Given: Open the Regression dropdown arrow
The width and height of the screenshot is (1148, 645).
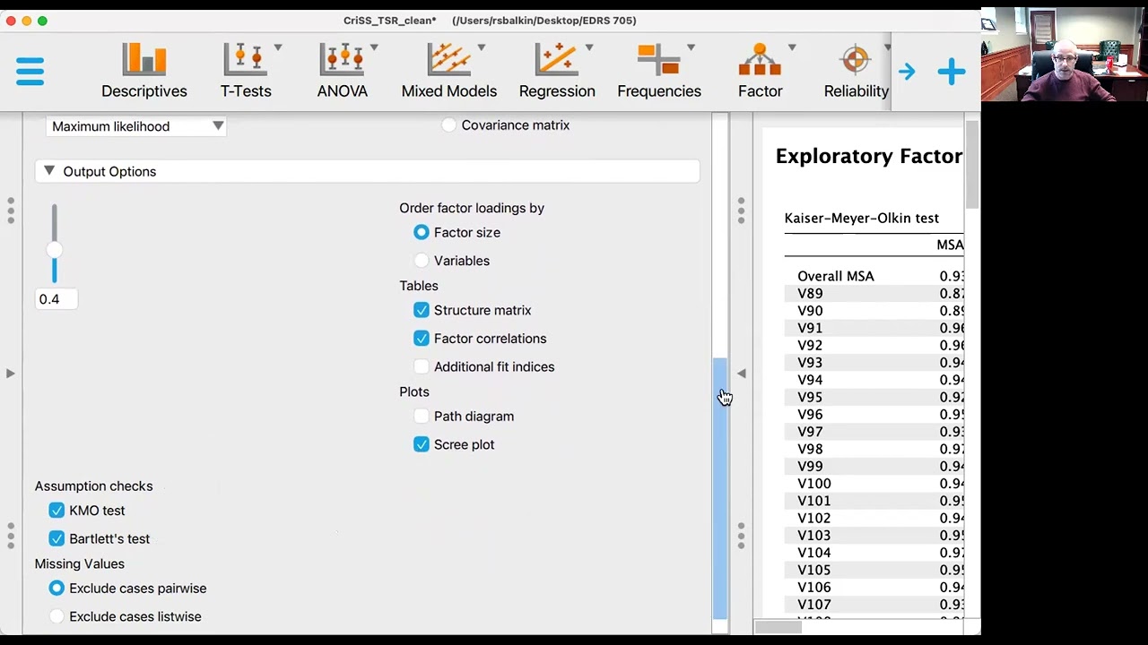Looking at the screenshot, I should tap(589, 47).
